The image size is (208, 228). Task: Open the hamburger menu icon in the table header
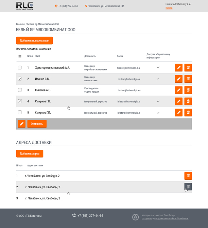pos(20,56)
